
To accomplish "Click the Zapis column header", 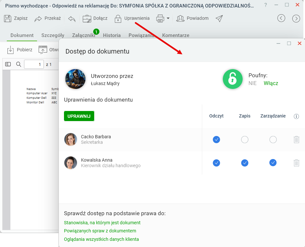I will pyautogui.click(x=245, y=116).
